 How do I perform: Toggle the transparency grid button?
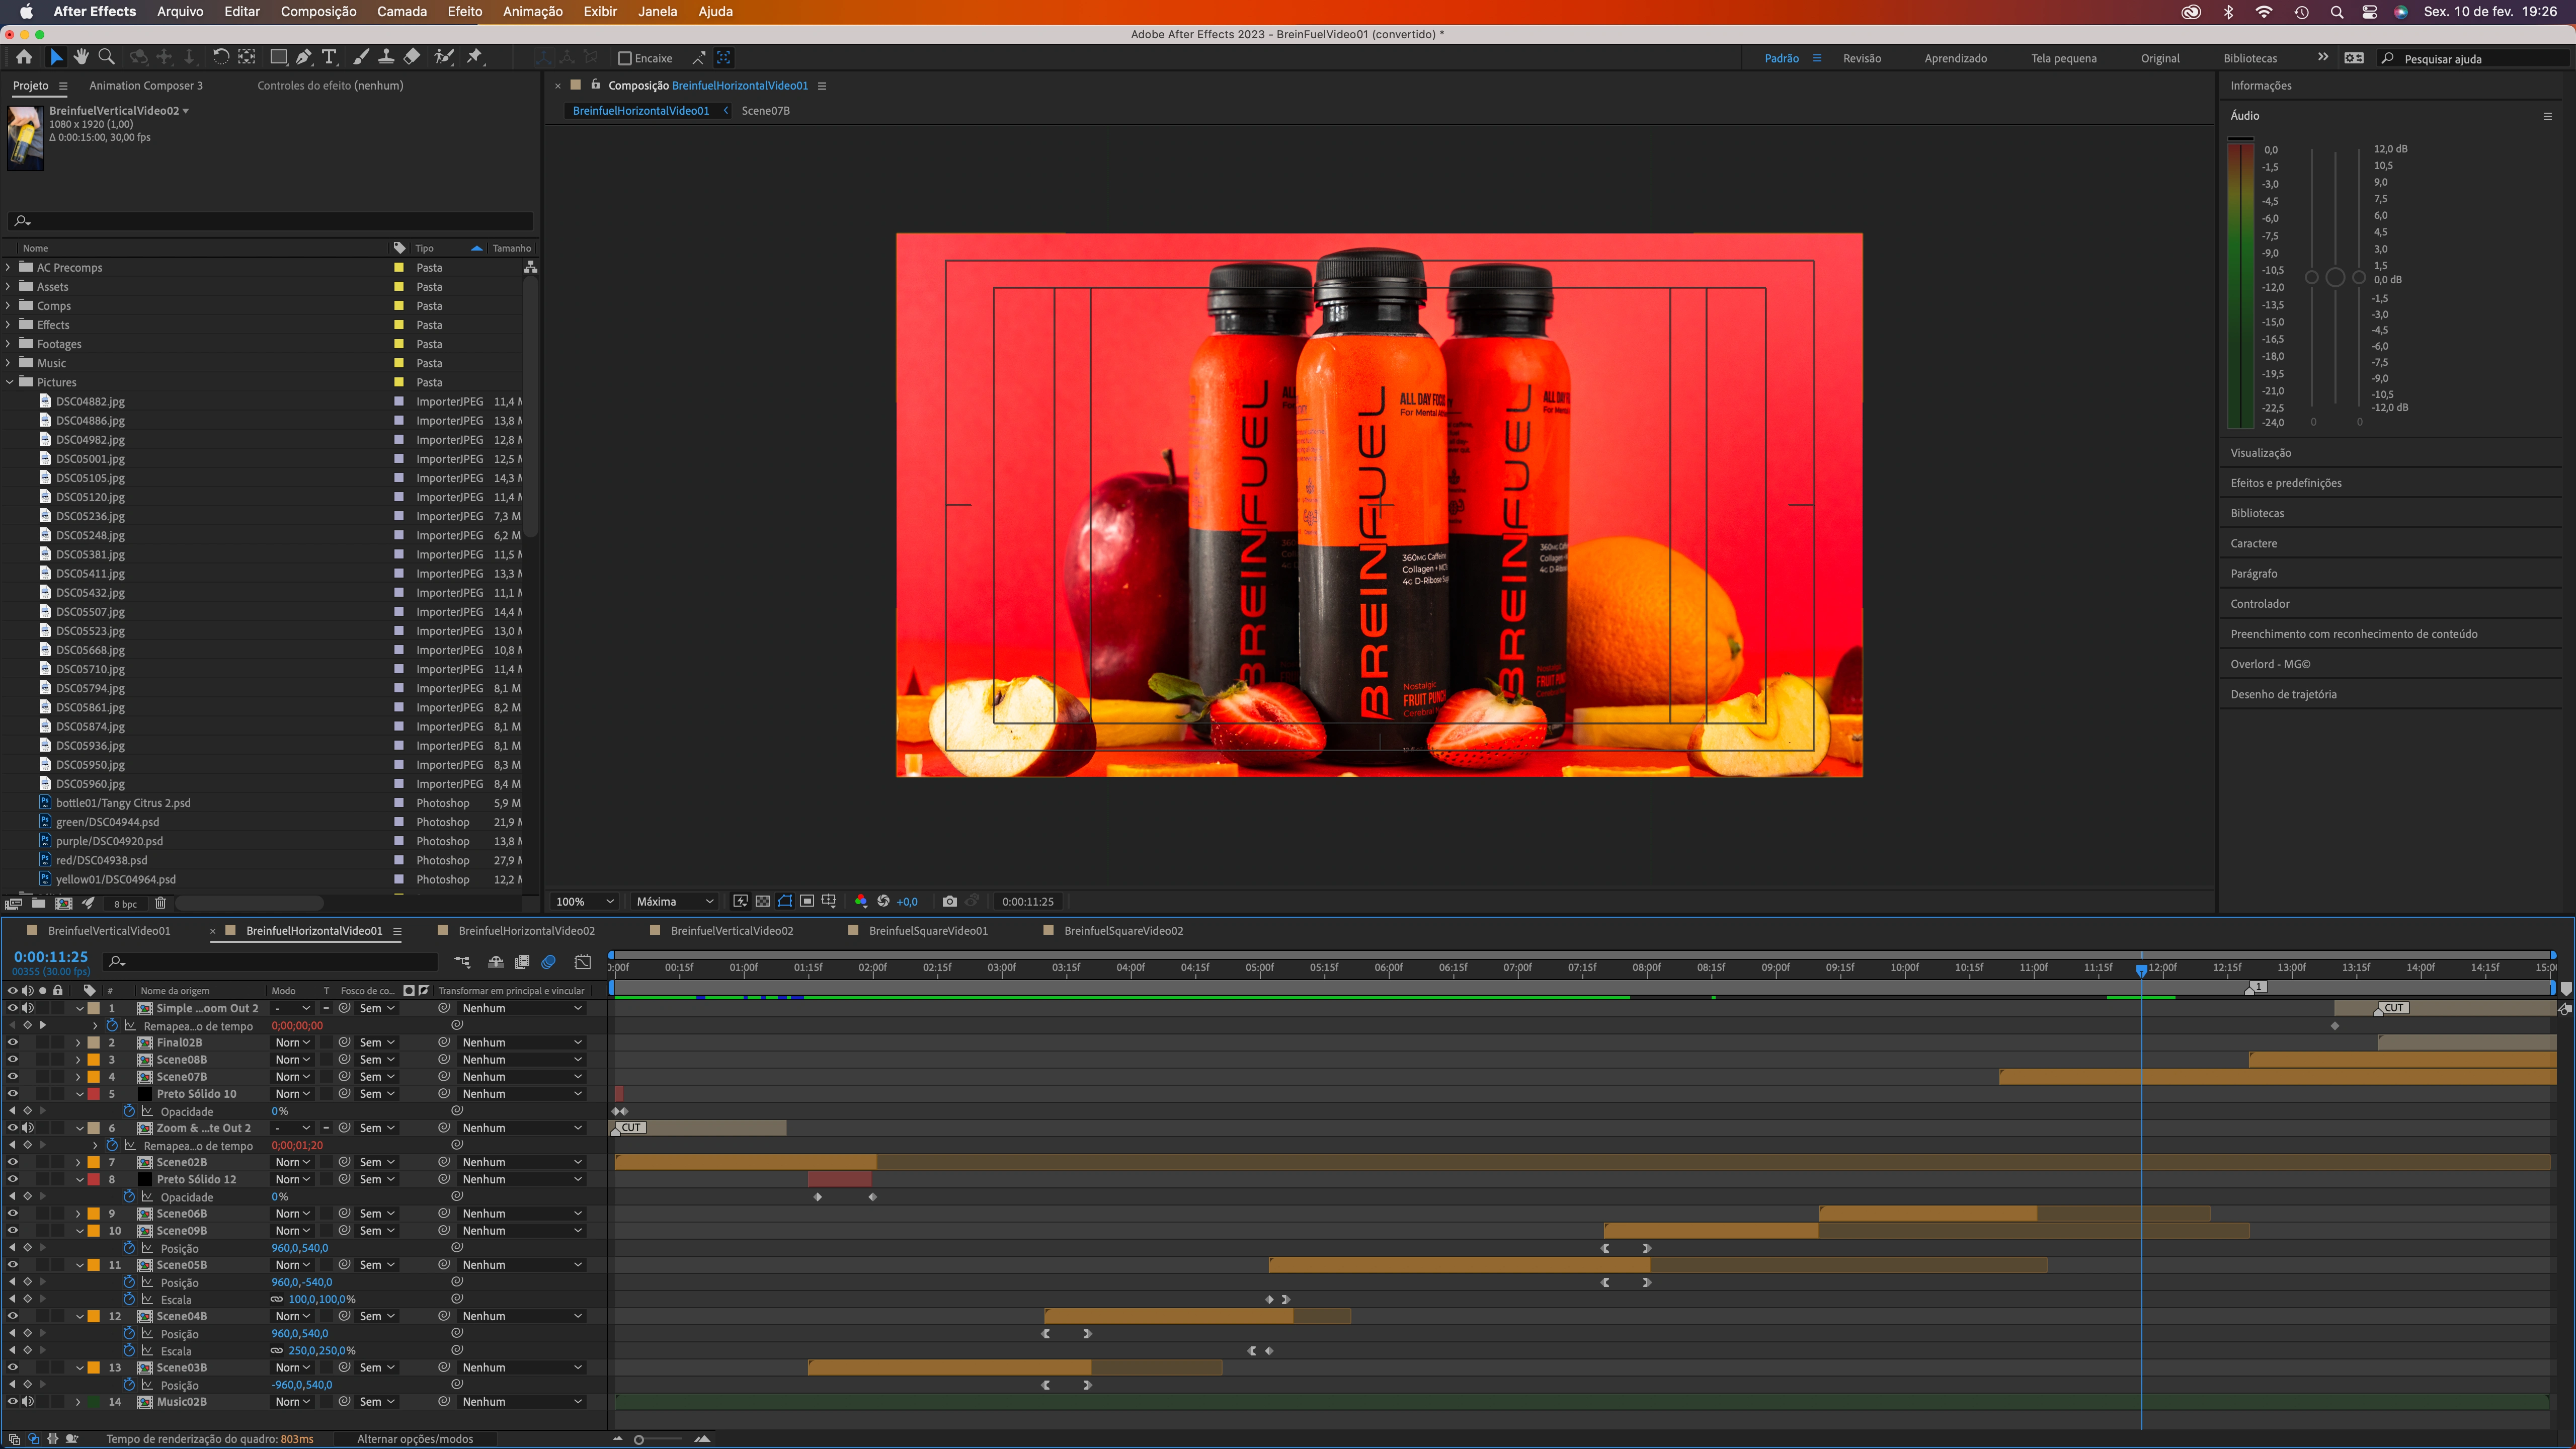pyautogui.click(x=762, y=901)
